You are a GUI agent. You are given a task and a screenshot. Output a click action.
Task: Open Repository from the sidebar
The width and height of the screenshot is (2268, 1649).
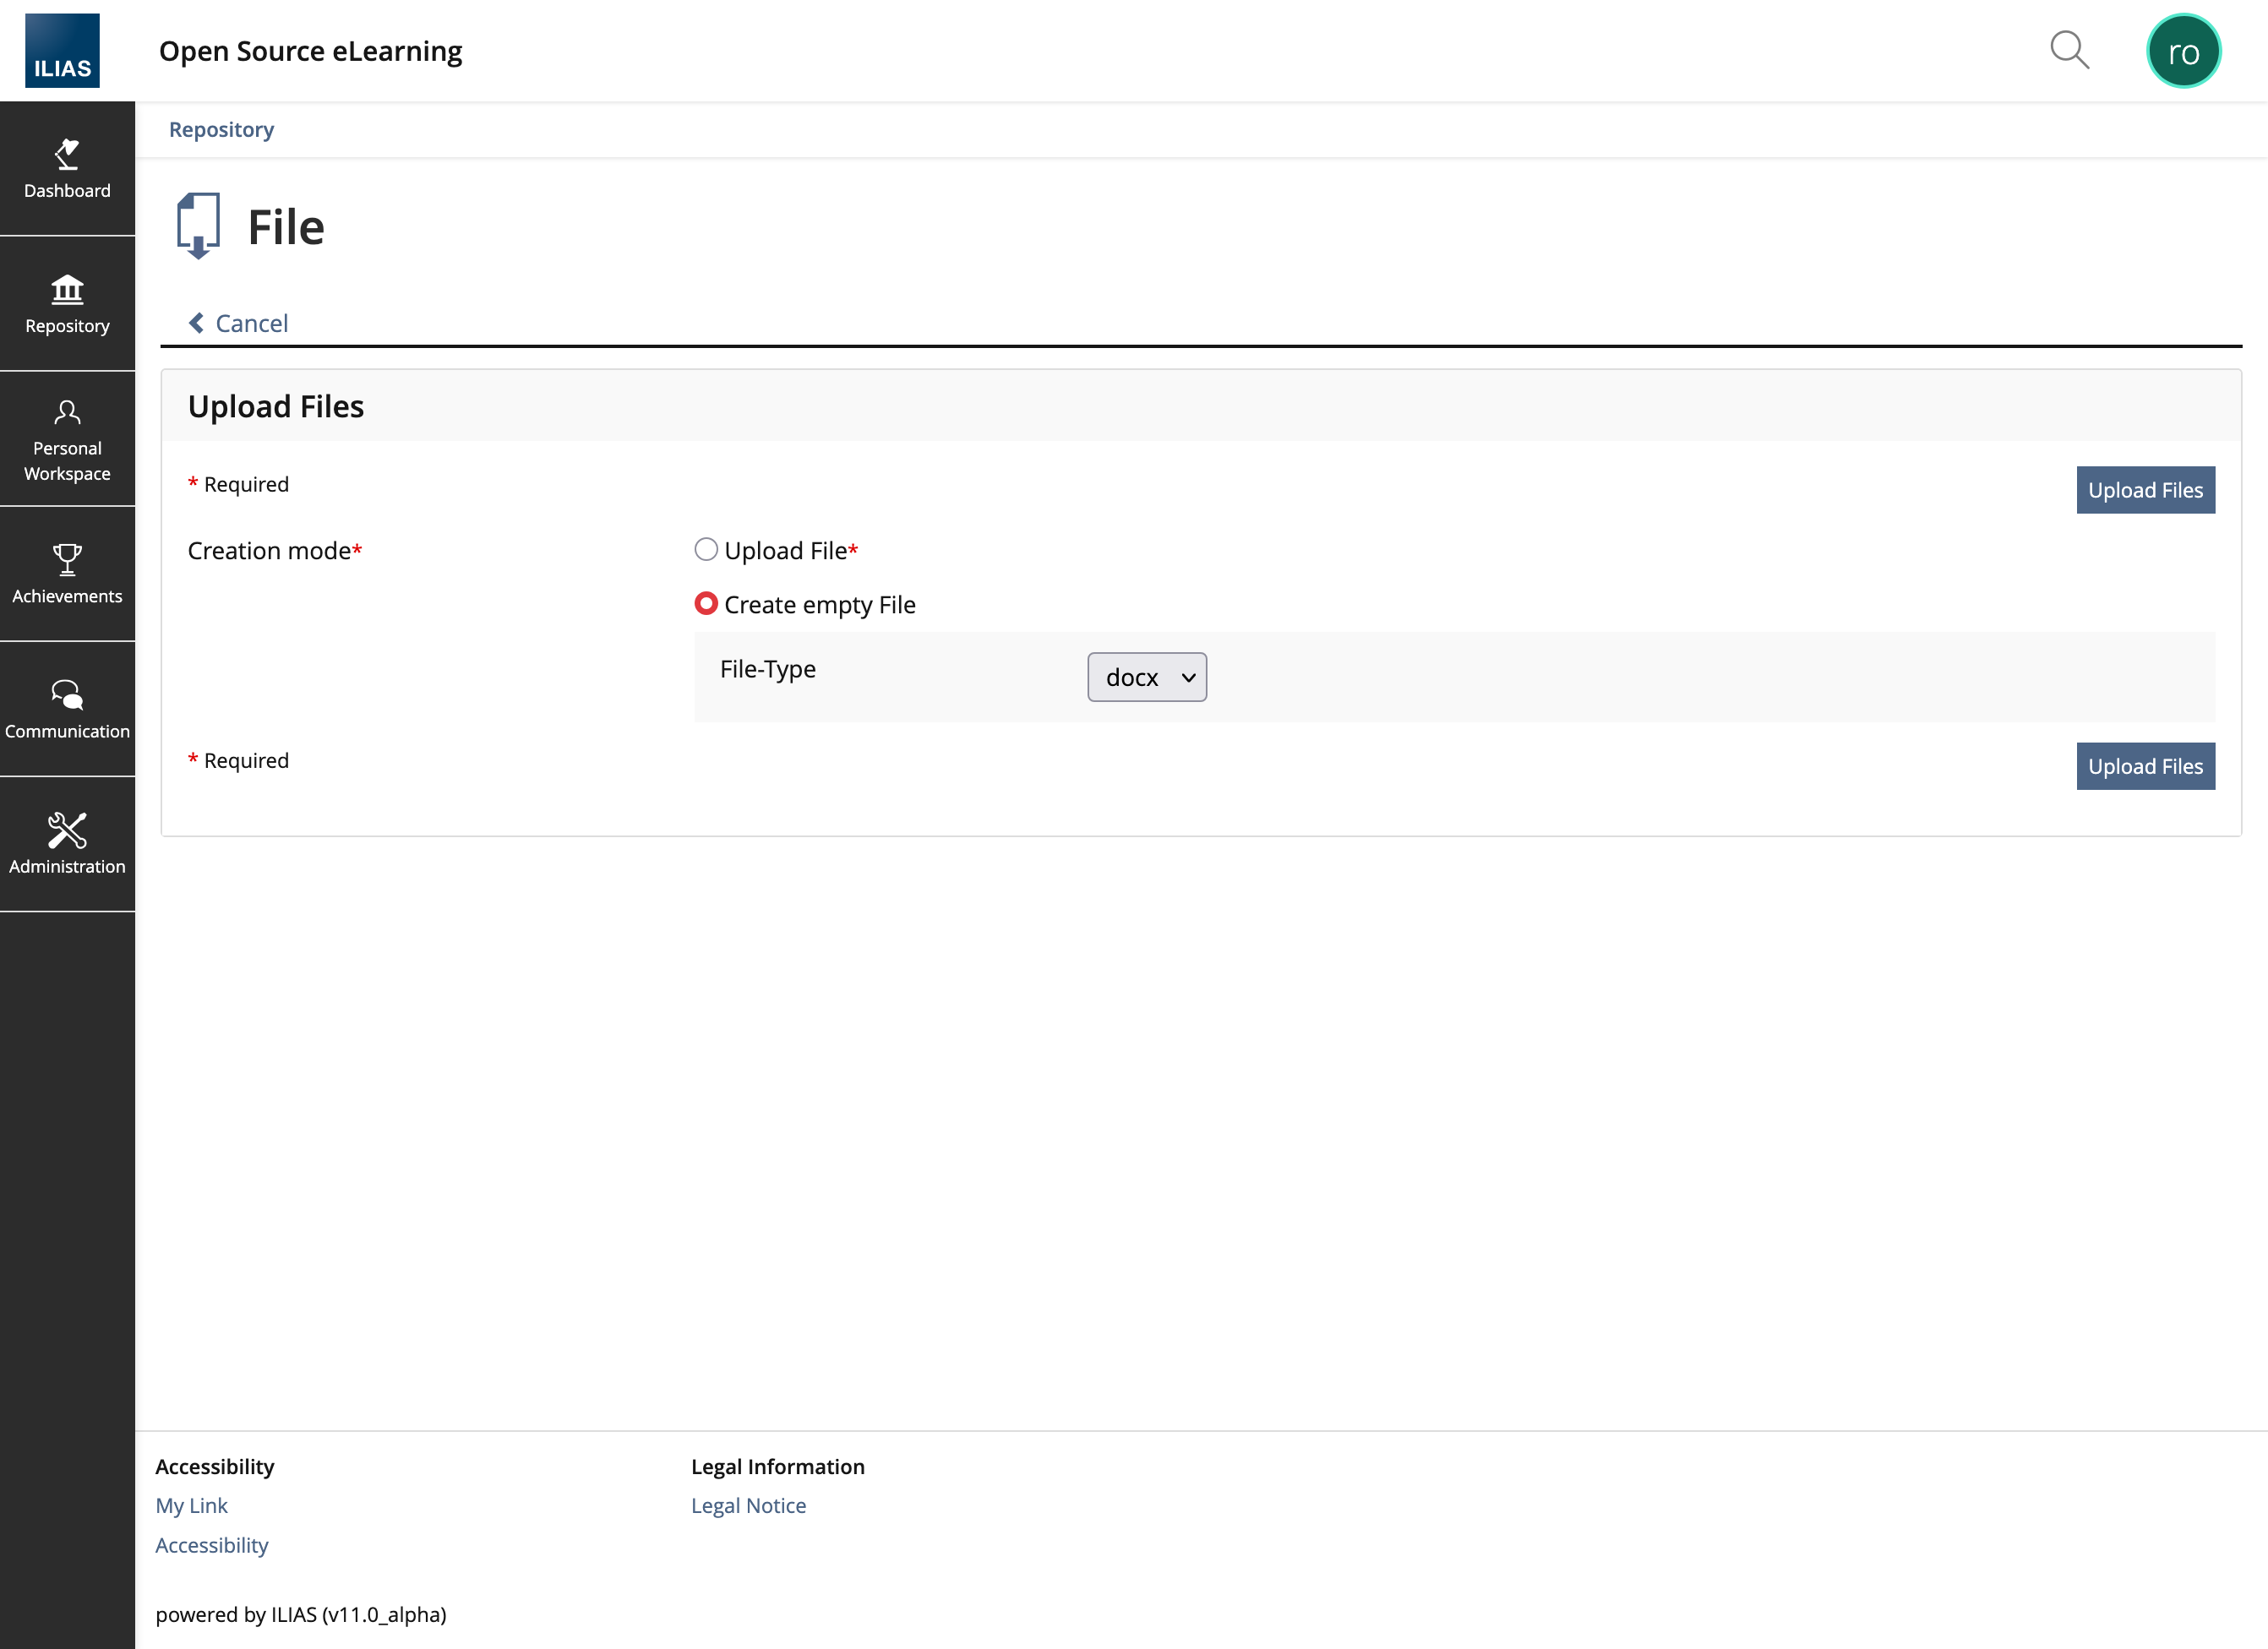point(67,304)
